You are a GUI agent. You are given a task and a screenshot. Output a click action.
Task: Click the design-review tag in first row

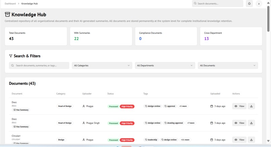[153, 106]
